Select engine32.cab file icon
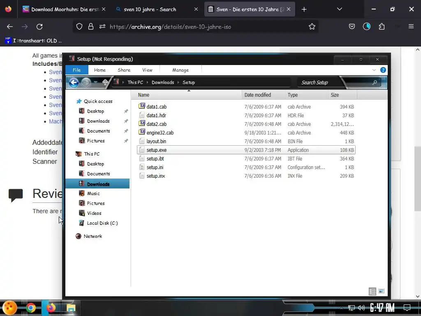The height and width of the screenshot is (316, 421). [142, 132]
